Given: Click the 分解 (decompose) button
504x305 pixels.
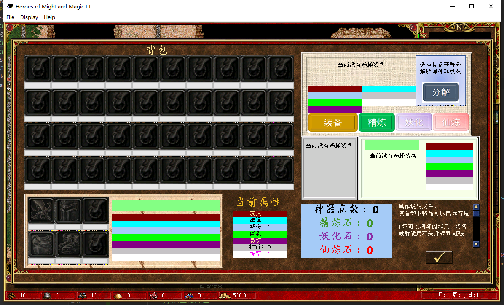Looking at the screenshot, I should point(441,92).
